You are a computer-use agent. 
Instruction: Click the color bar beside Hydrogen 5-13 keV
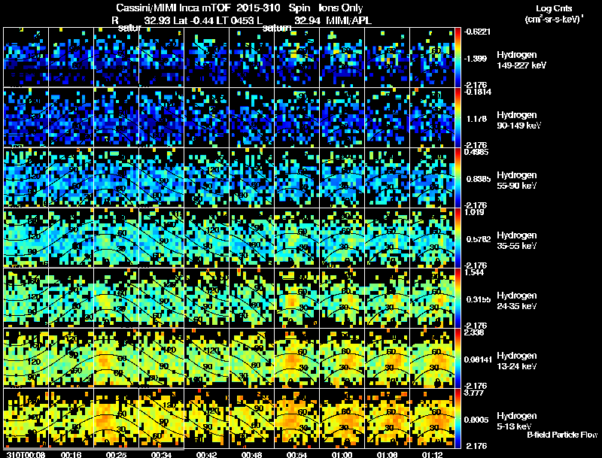point(458,418)
